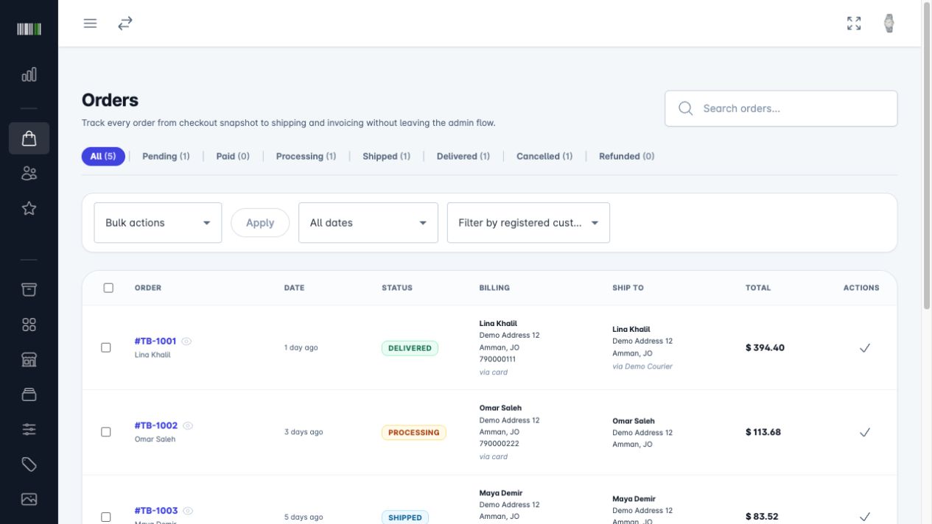Open the stacked layers sidebar icon
932x524 pixels.
click(x=29, y=394)
